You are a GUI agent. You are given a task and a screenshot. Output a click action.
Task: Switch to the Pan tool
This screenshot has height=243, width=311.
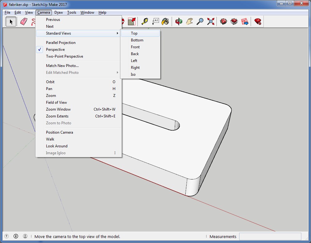click(189, 21)
